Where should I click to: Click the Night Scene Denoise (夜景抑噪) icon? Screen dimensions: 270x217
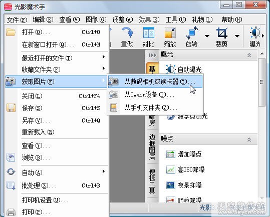(171, 185)
